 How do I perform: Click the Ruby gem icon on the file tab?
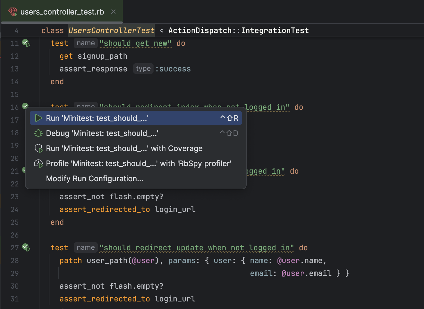13,12
